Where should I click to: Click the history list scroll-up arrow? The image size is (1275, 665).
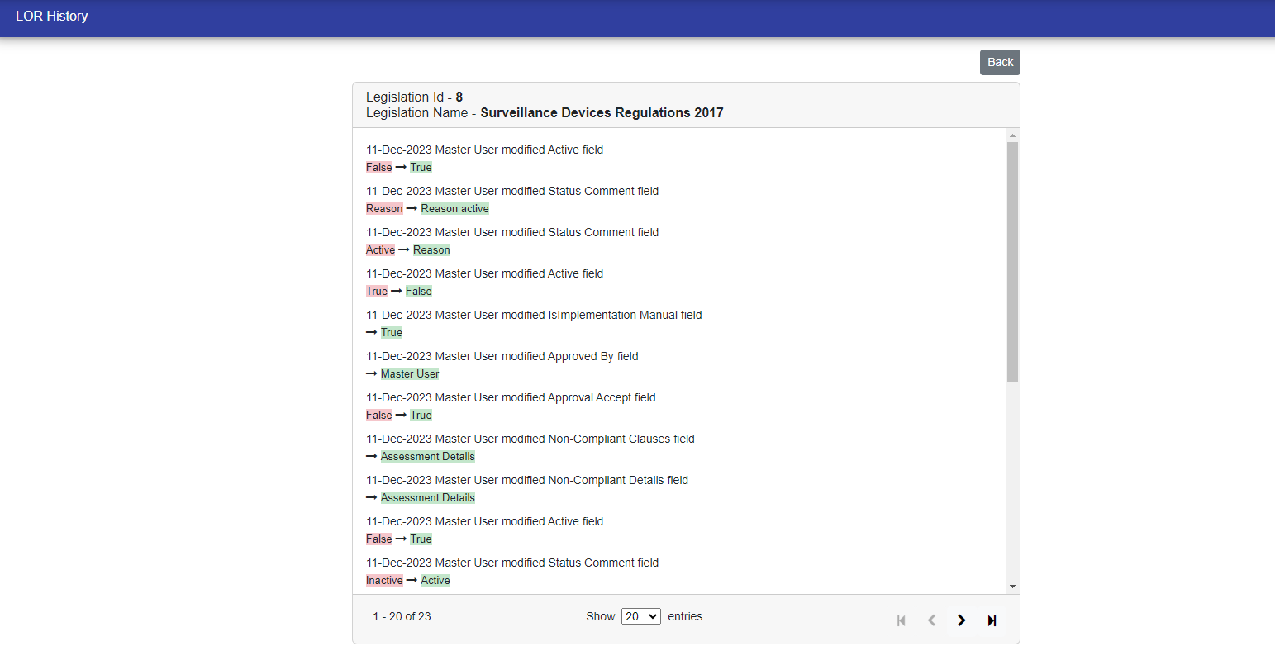point(1012,135)
